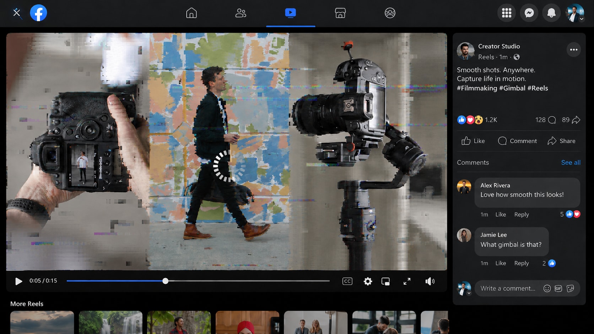Select the Video tab
Viewport: 594px width, 334px height.
(x=291, y=13)
